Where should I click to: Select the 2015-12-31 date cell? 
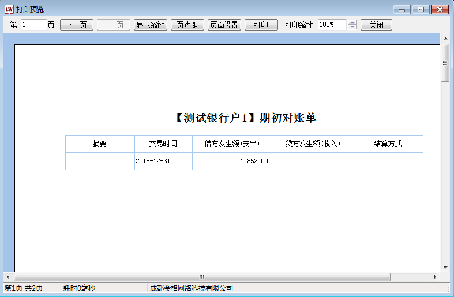(x=163, y=161)
